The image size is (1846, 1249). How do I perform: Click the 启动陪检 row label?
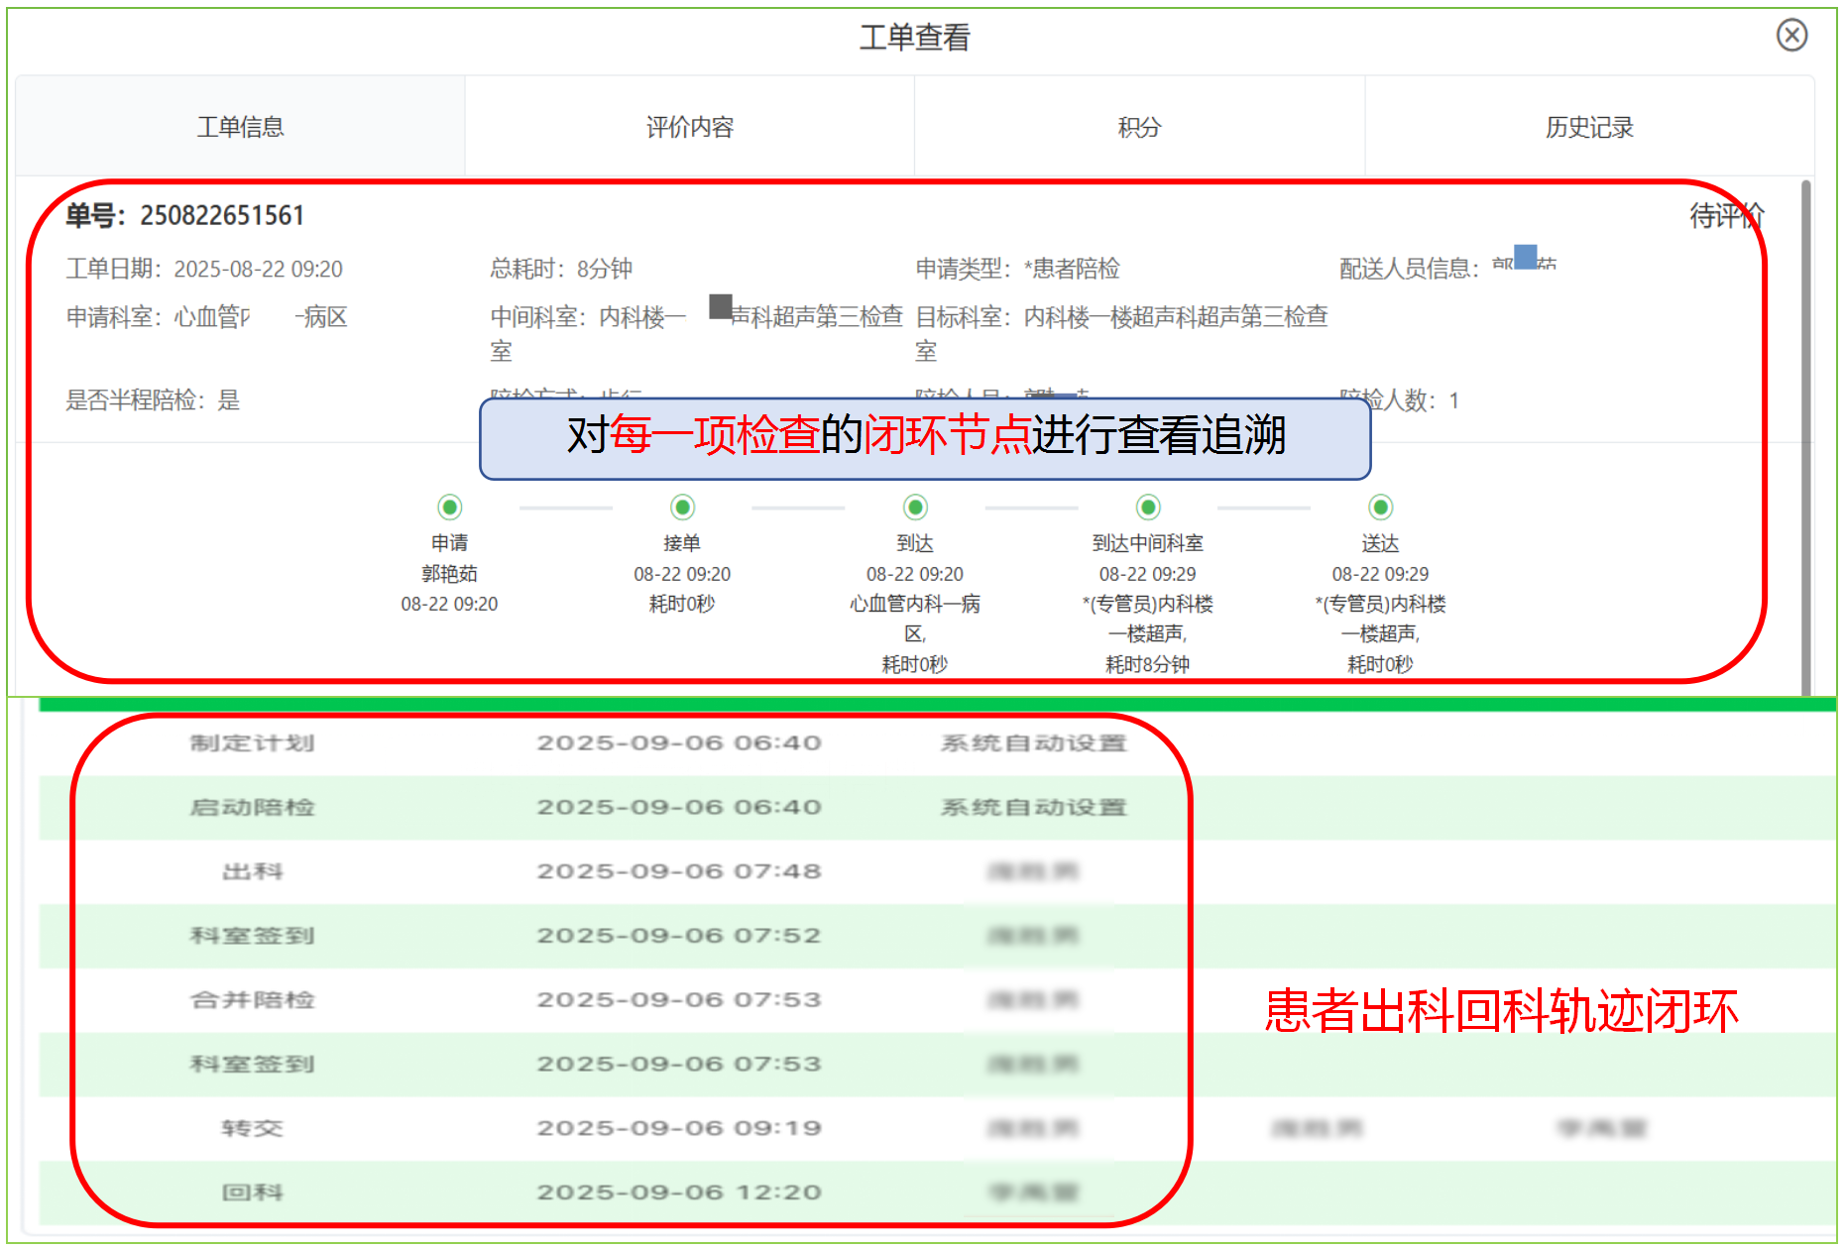tap(253, 807)
